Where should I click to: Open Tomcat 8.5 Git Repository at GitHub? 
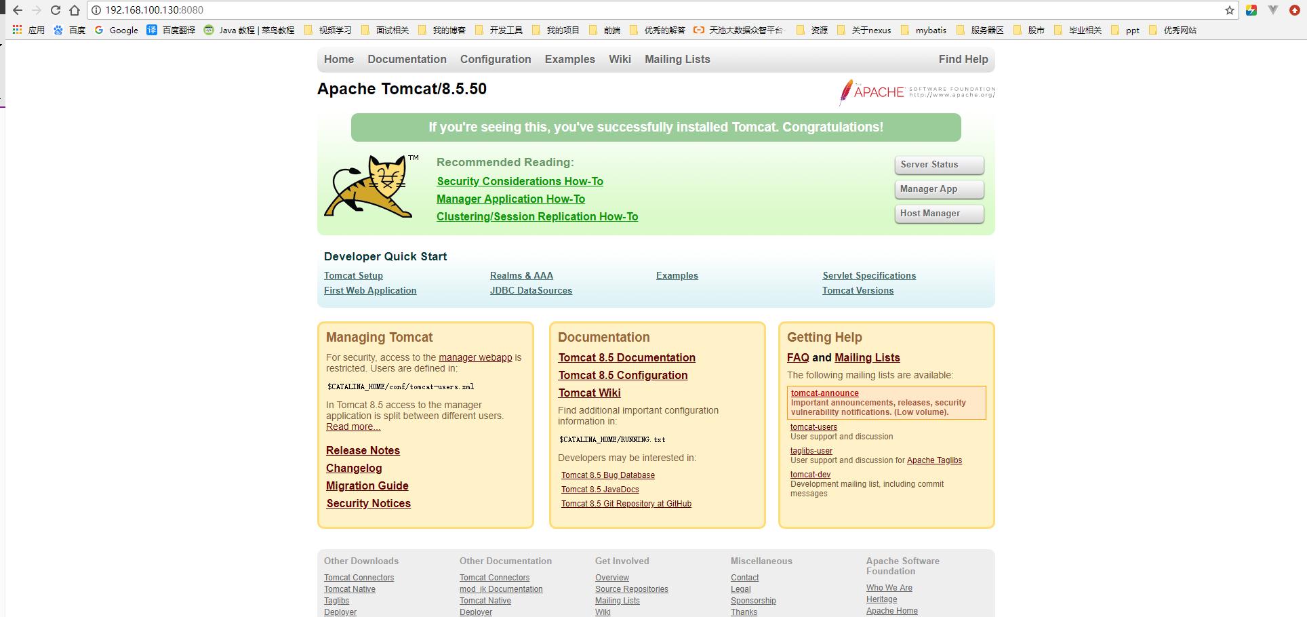[626, 504]
